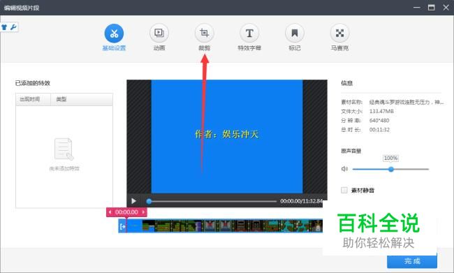Play the video preview
This screenshot has height=273, width=454.
click(x=133, y=201)
